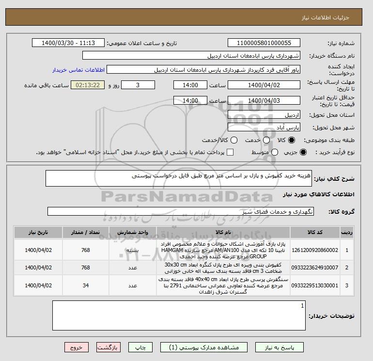Screen dimensions: 373x361
Task: Click the واحد شمارش column header
Action: 133,232
